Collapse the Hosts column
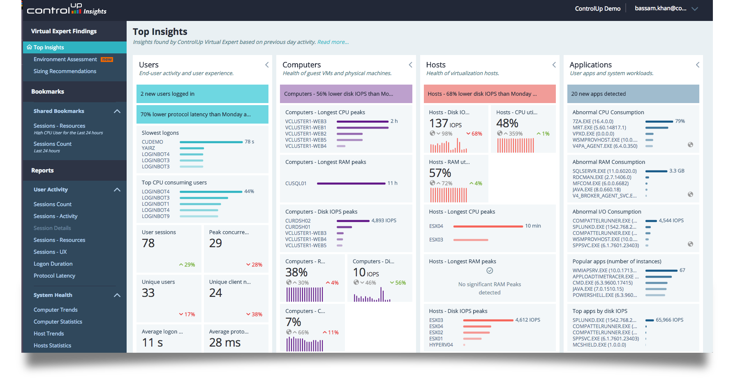Screen dimensions: 747x386 point(554,65)
